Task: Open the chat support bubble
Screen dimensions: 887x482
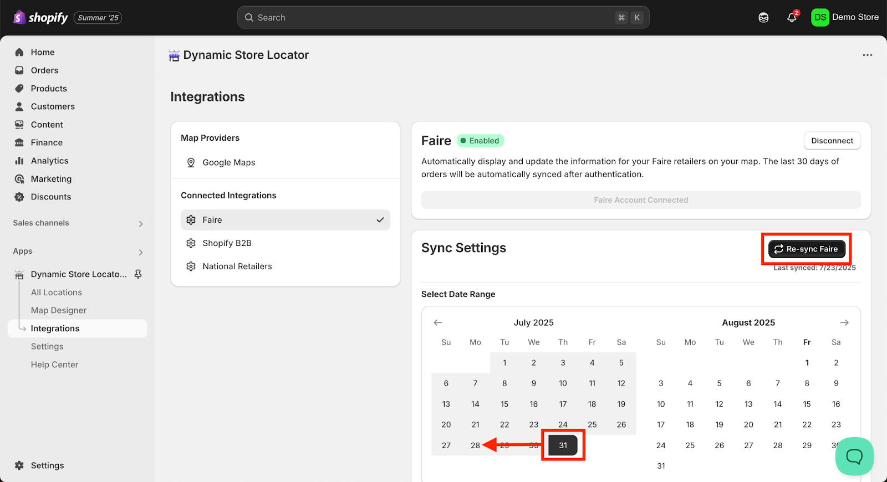Action: coord(854,457)
